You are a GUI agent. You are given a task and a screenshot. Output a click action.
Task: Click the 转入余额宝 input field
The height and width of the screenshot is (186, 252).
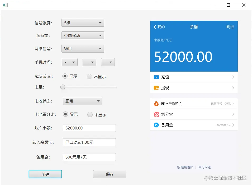(89, 142)
